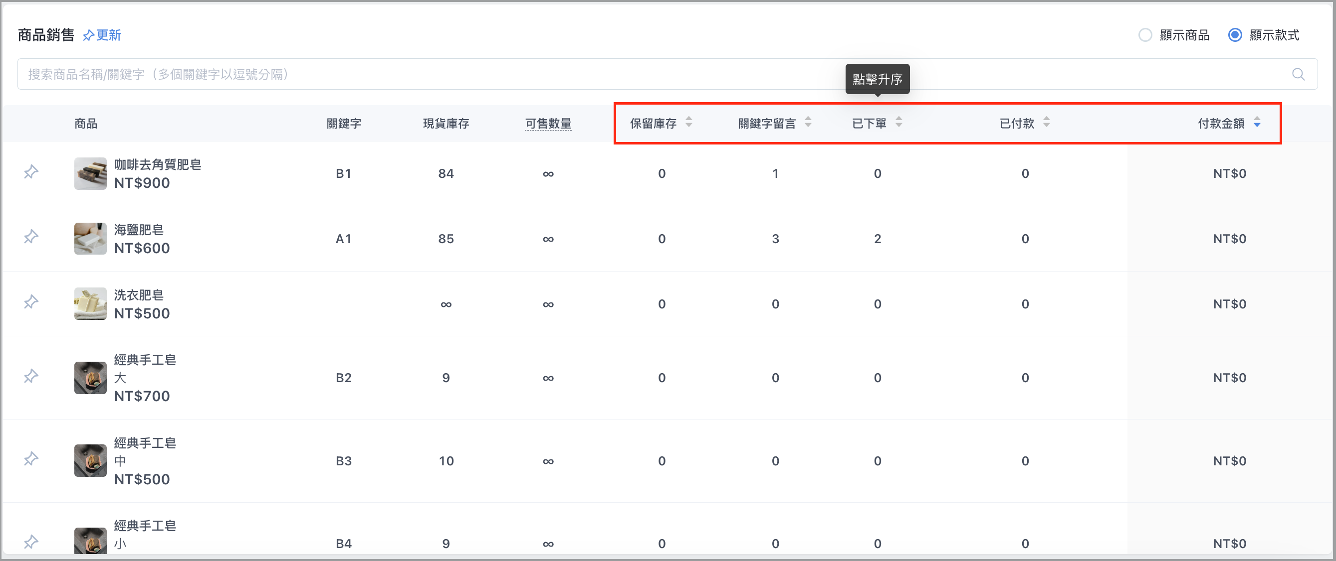The height and width of the screenshot is (561, 1336).
Task: Sort by 已下單 column arrows
Action: click(899, 122)
